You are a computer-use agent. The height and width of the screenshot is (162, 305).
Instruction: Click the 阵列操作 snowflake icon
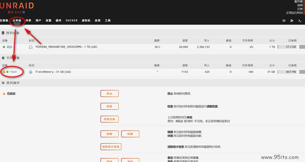(3, 83)
